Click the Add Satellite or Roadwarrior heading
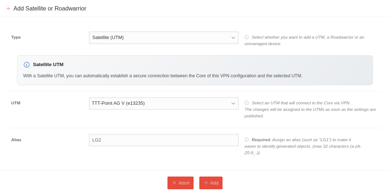The image size is (390, 195). click(x=50, y=9)
